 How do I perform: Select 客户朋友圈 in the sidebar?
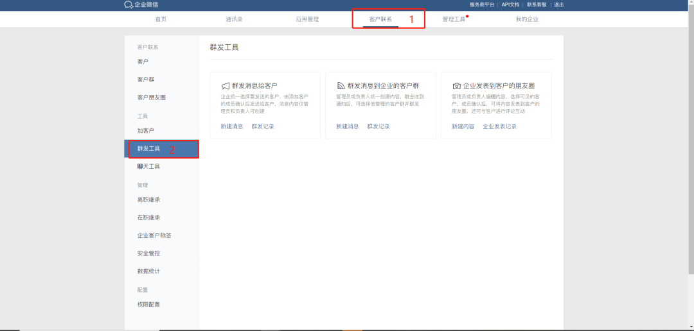pos(152,98)
